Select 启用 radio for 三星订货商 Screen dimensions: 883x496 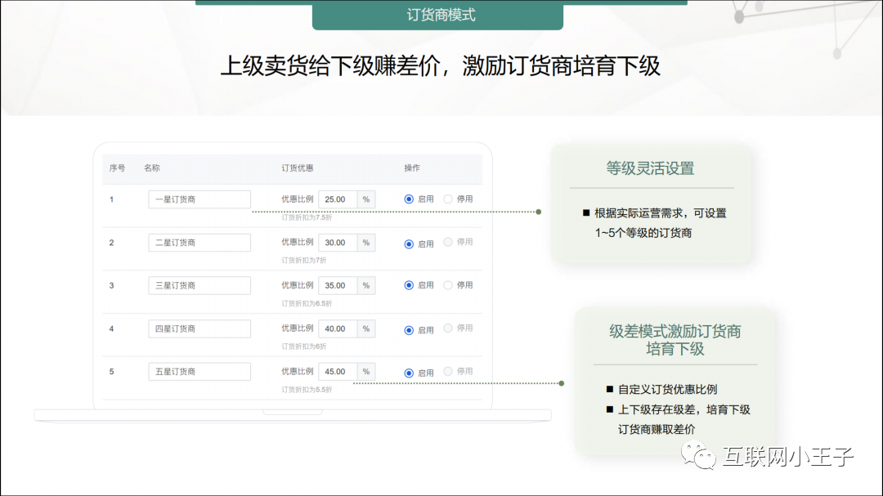[x=409, y=285]
